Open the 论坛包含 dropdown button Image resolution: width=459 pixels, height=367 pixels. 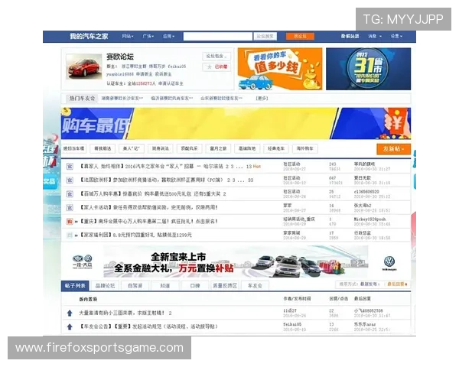point(216,56)
